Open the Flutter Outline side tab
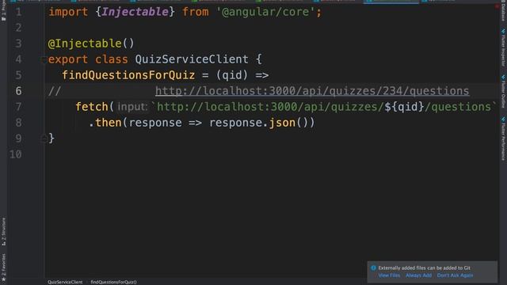 [x=503, y=92]
